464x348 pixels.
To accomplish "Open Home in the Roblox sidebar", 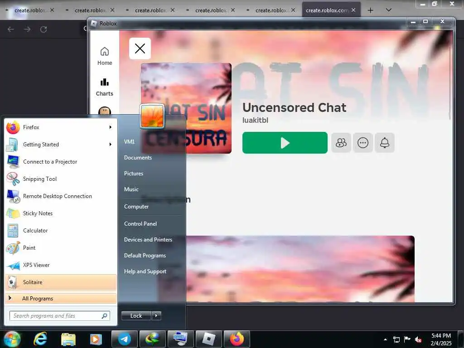I will 105,56.
